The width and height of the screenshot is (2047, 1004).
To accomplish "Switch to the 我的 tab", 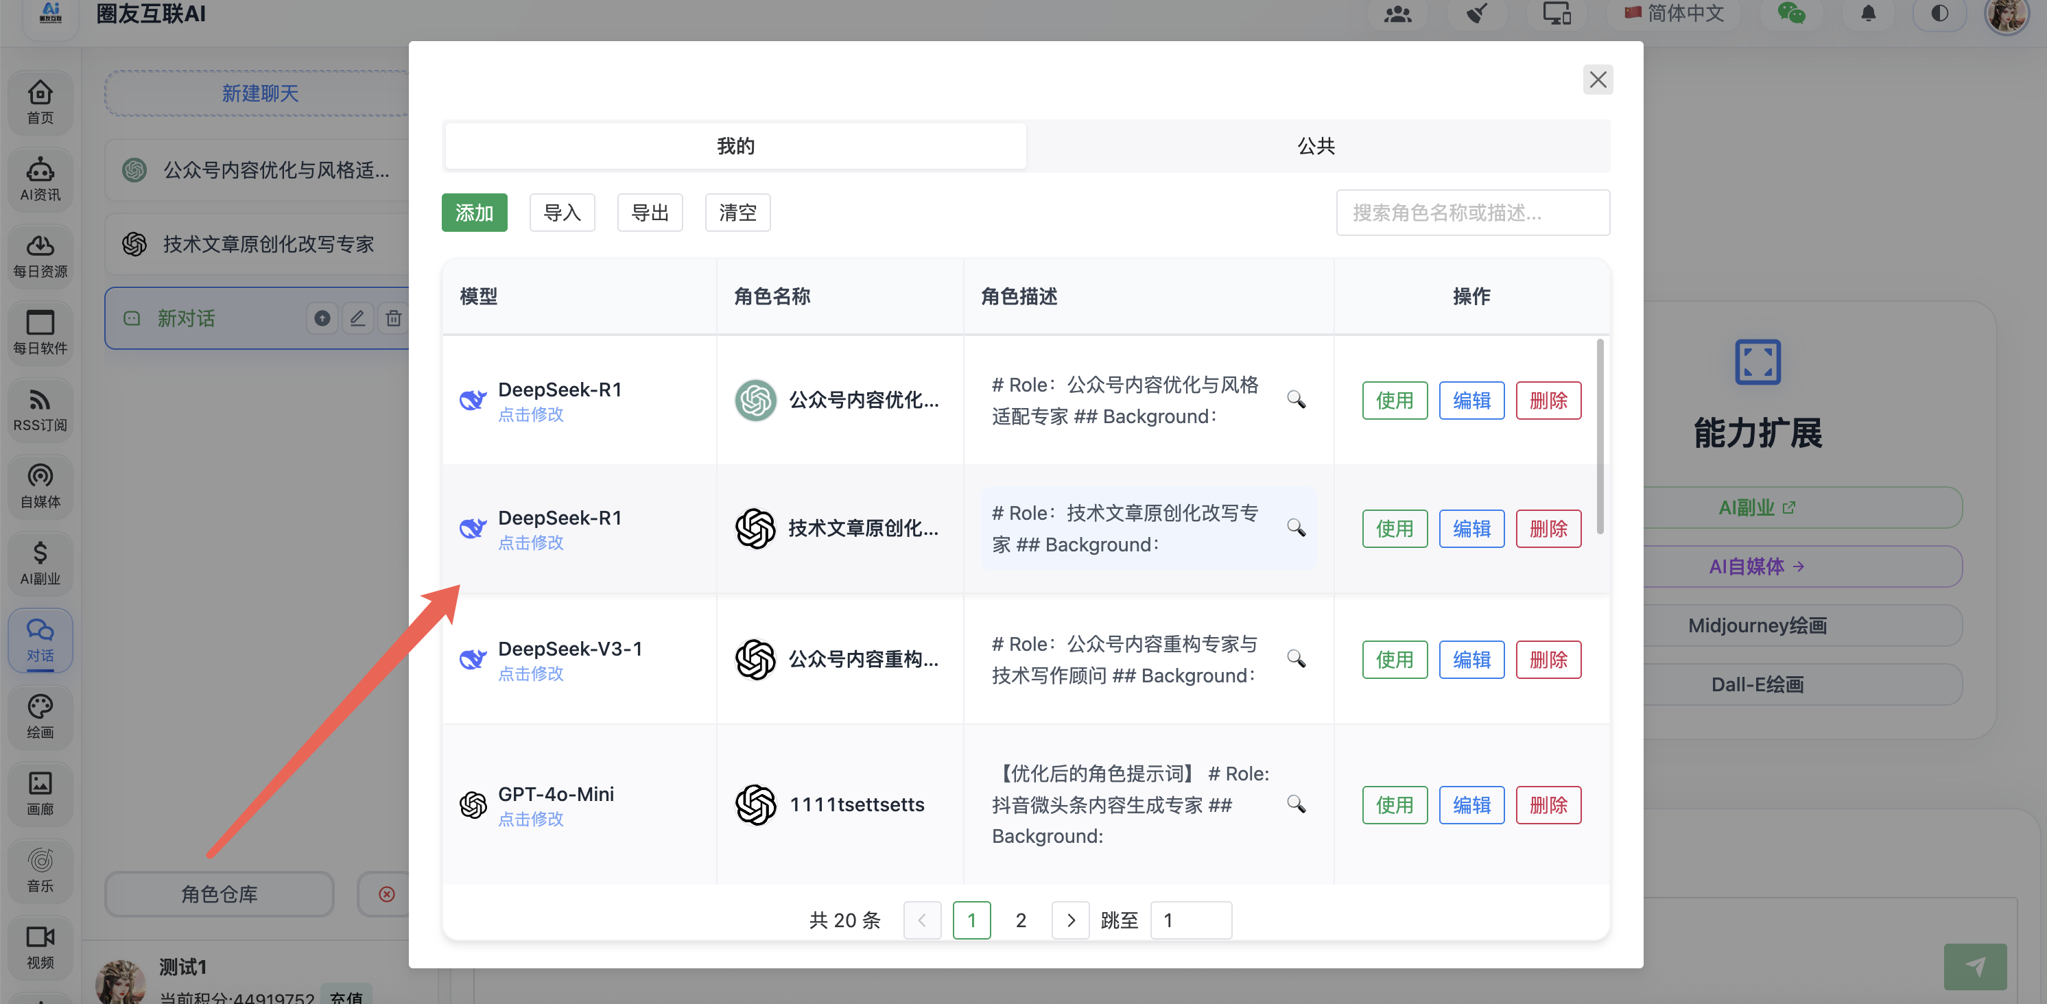I will [735, 146].
